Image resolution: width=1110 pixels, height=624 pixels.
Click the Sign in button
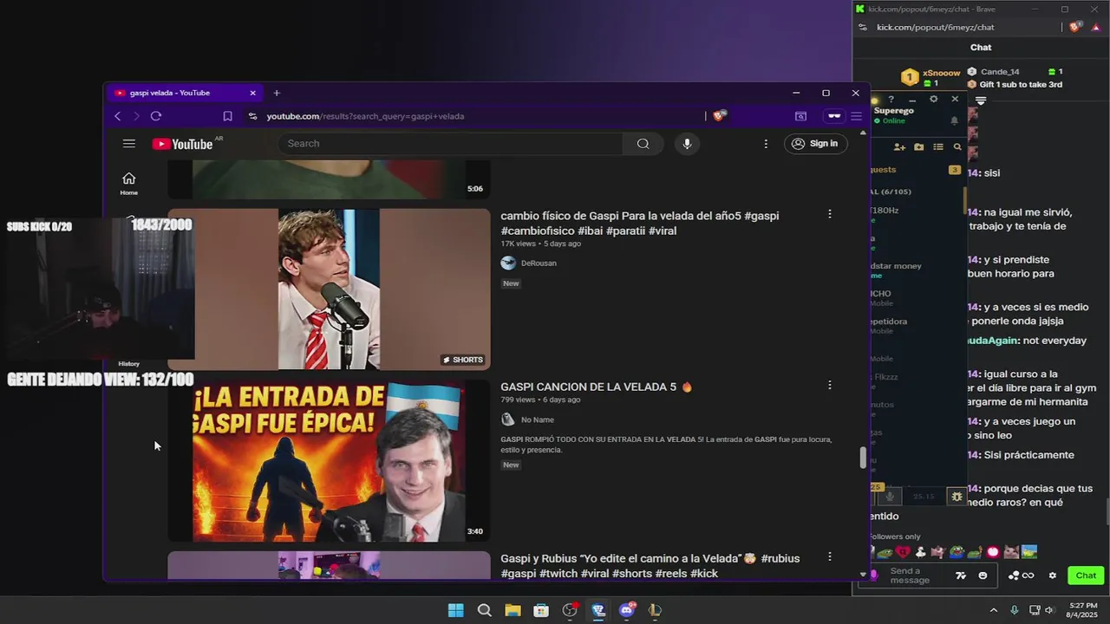click(815, 144)
